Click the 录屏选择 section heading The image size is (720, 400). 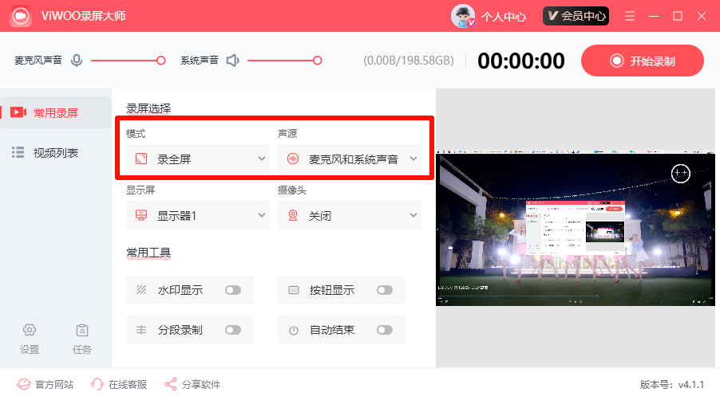[x=148, y=108]
